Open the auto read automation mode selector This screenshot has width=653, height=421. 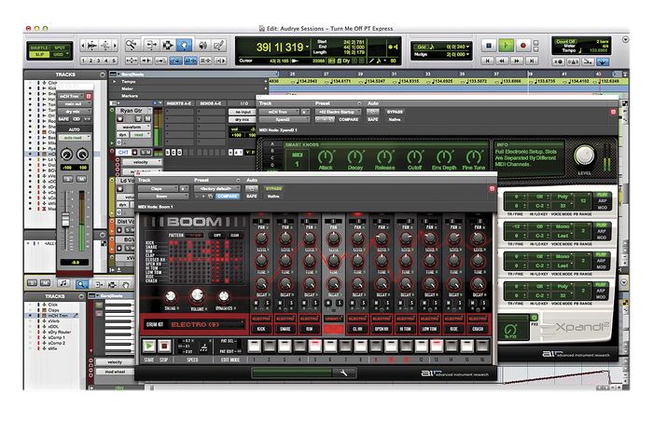[75, 137]
